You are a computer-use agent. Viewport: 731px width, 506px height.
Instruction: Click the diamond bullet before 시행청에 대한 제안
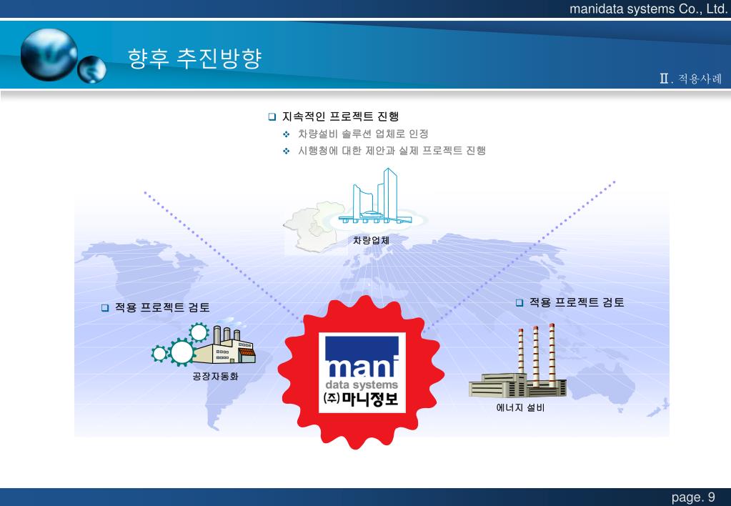[x=287, y=151]
